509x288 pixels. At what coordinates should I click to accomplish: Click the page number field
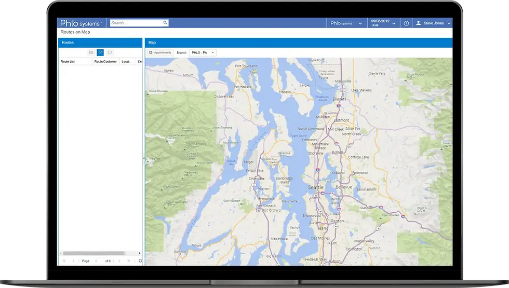click(96, 260)
